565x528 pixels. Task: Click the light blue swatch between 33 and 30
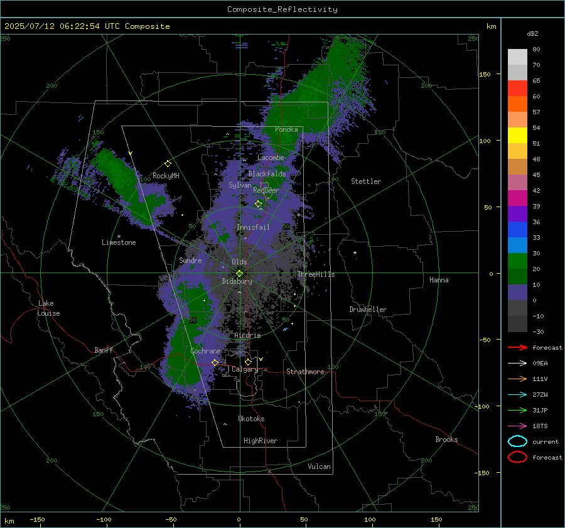(517, 245)
